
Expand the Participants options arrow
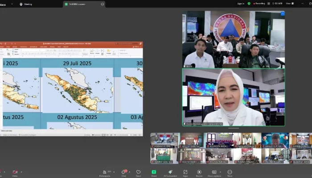click(114, 172)
